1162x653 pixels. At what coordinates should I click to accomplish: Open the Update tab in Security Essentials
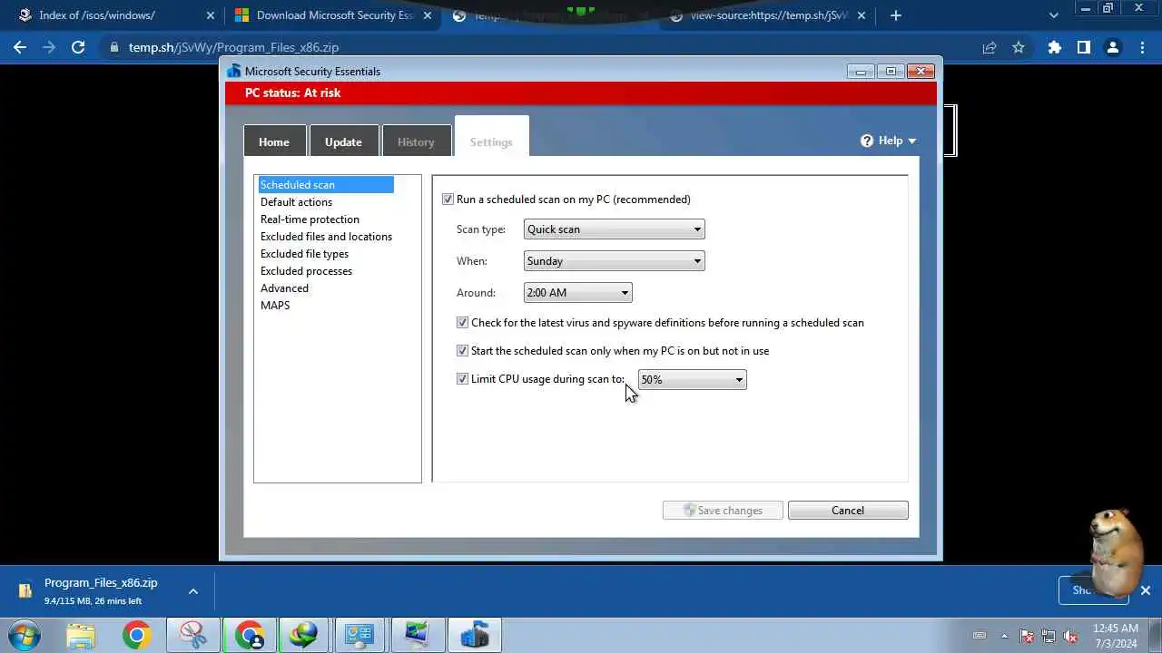[x=343, y=141]
